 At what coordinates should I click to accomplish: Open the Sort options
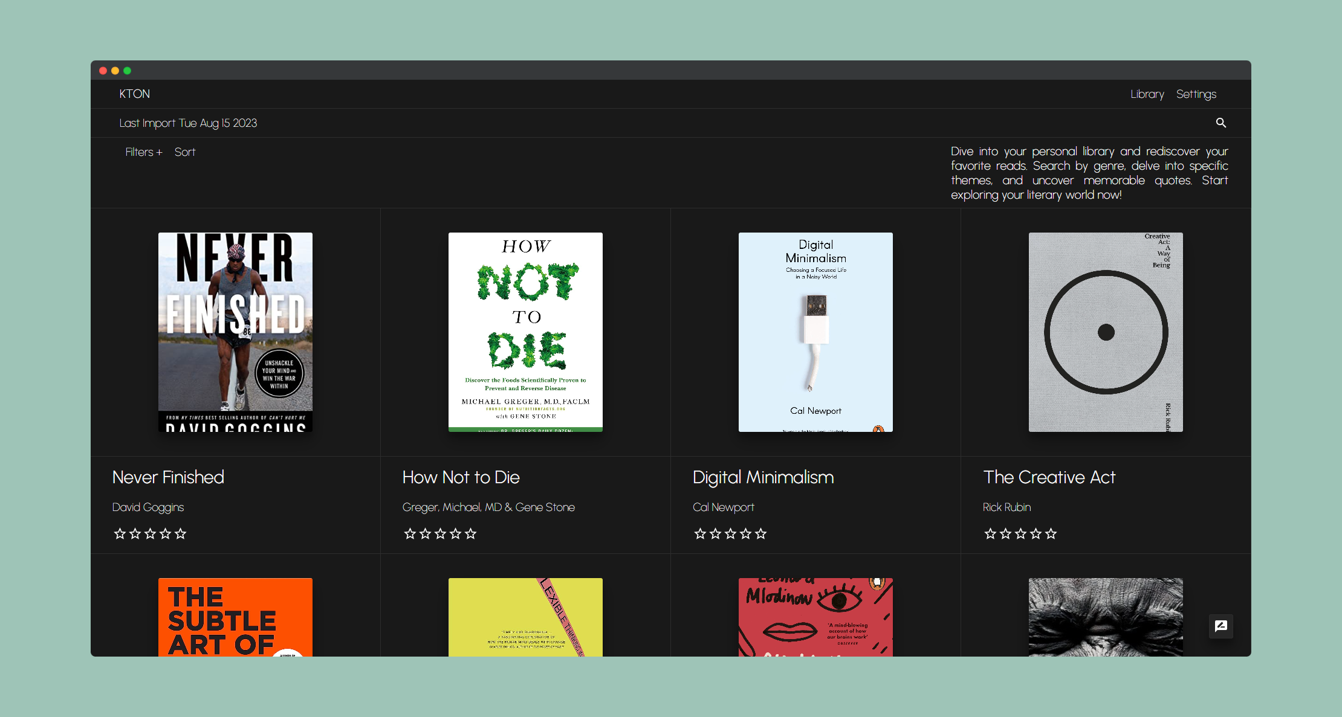[x=185, y=152]
